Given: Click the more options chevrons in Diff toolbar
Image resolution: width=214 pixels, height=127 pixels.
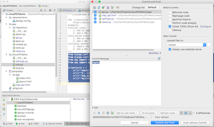Looking at the screenshot, I should click(194, 113).
